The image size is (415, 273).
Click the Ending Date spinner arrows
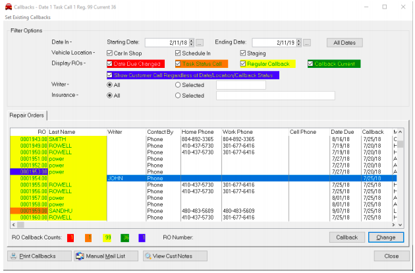click(x=298, y=42)
